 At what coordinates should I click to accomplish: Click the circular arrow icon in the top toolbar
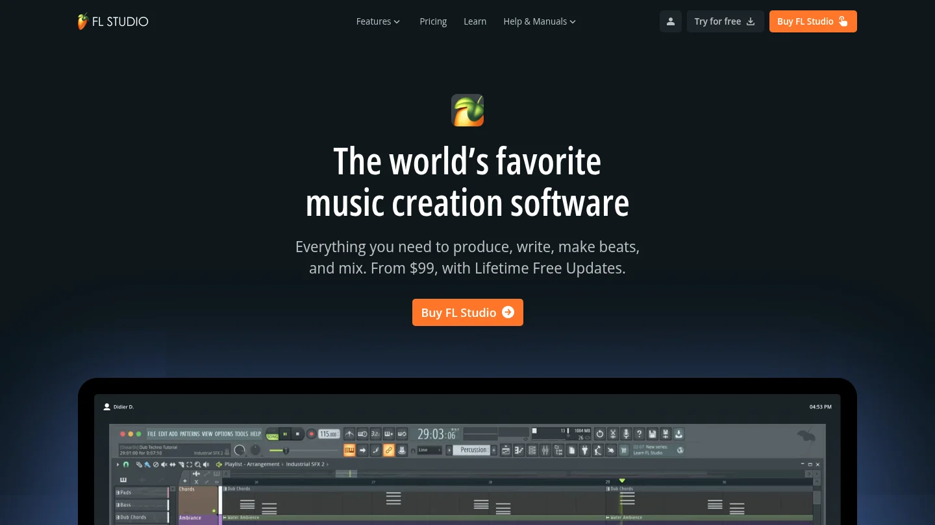tap(600, 434)
